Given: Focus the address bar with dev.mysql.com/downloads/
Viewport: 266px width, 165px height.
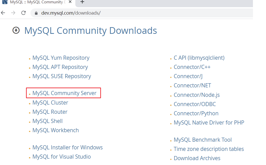Looking at the screenshot, I should [142, 13].
